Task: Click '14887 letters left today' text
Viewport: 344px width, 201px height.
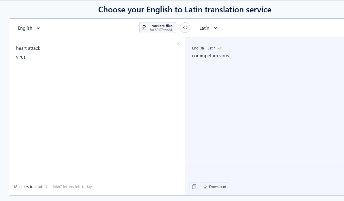Action: 72,187
